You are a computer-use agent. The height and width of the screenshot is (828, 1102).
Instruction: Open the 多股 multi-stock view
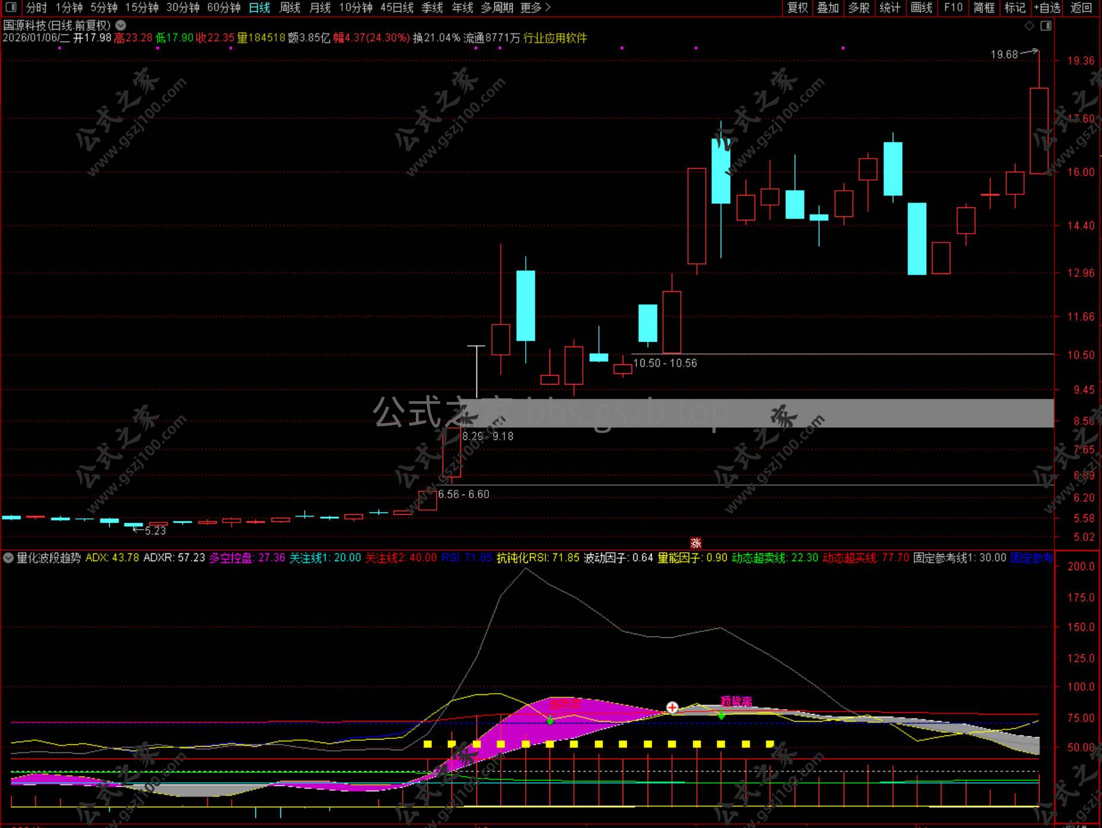point(859,8)
